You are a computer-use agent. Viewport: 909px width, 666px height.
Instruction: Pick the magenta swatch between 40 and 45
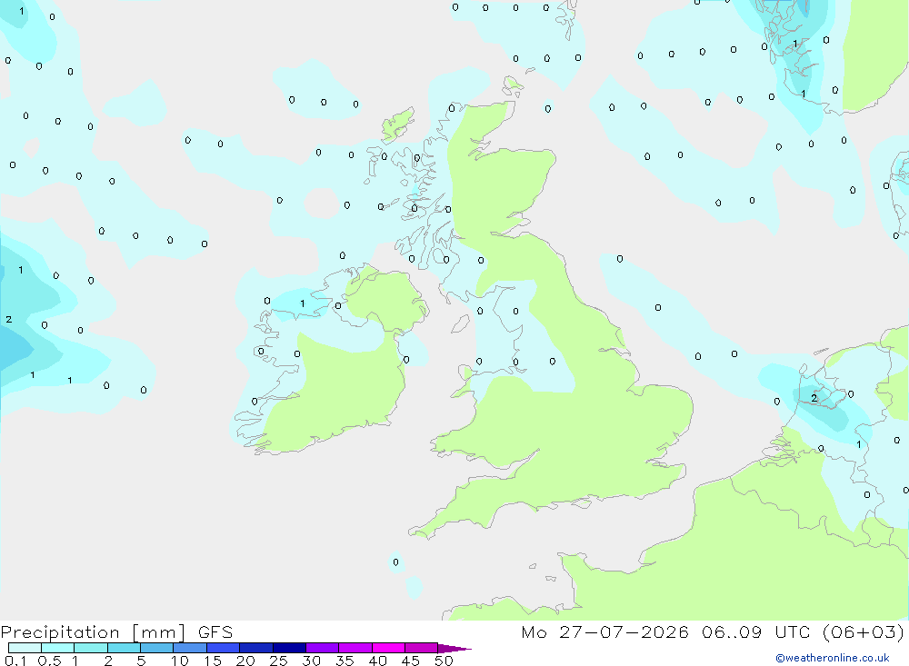[388, 648]
